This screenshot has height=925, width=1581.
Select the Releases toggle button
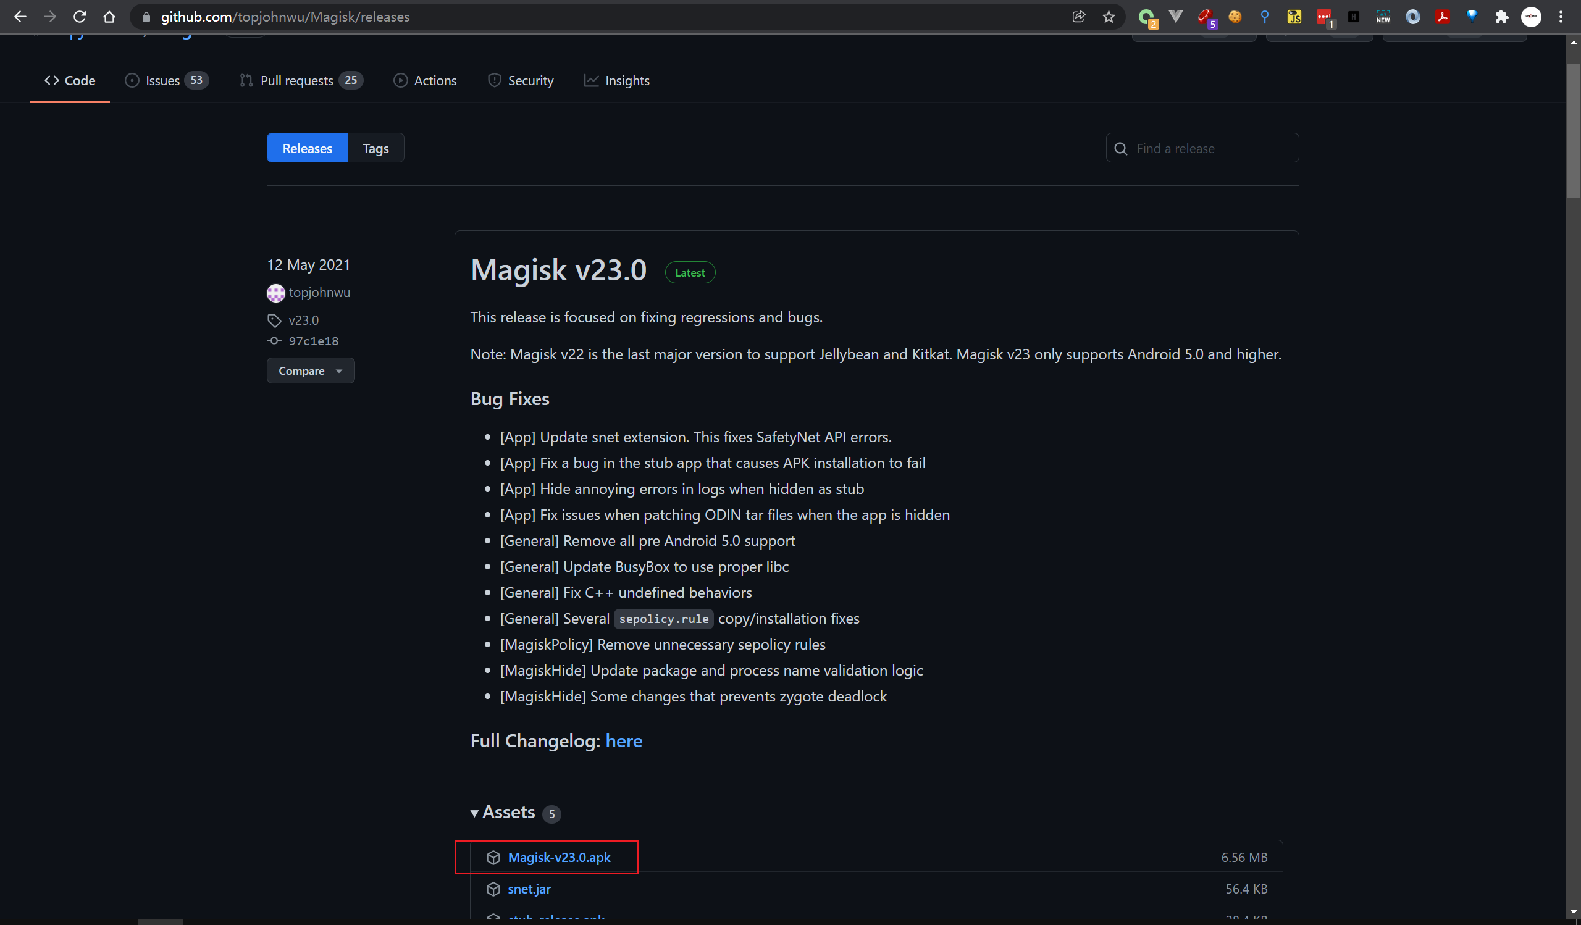point(307,148)
